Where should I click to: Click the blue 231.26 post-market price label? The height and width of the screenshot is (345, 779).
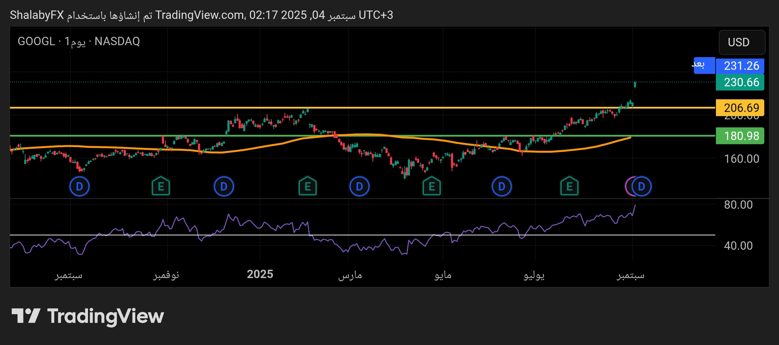click(740, 65)
